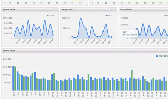
Task: Toggle the 2012 blue series in the bar chart legend
Action: 159,56
